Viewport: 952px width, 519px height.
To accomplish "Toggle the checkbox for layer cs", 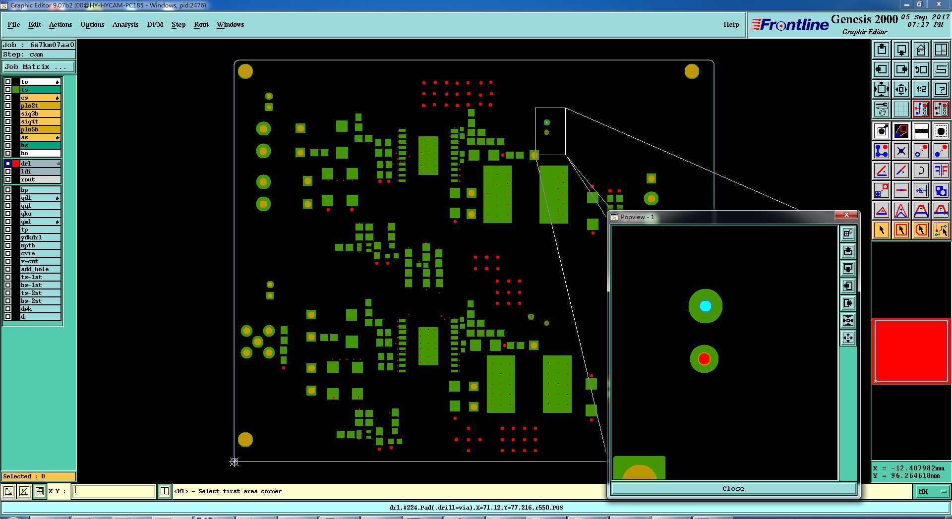I will (8, 98).
